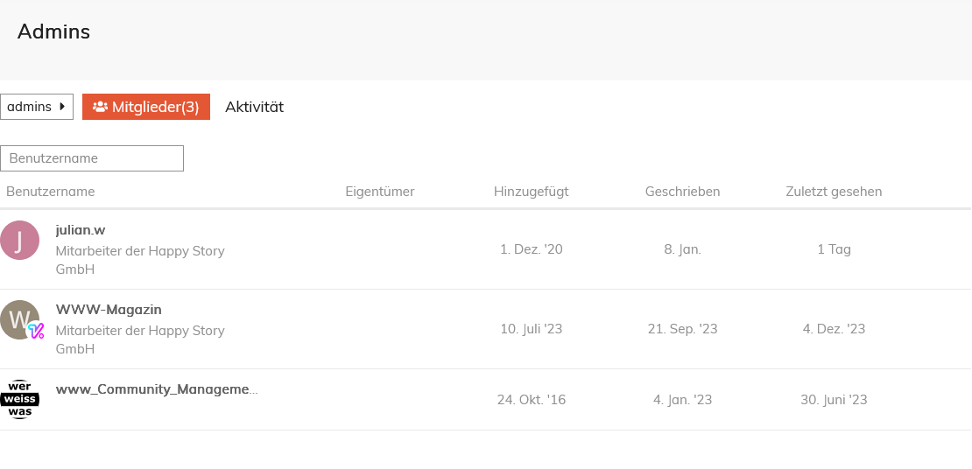Click the members people icon
Image resolution: width=972 pixels, height=469 pixels.
pos(101,107)
